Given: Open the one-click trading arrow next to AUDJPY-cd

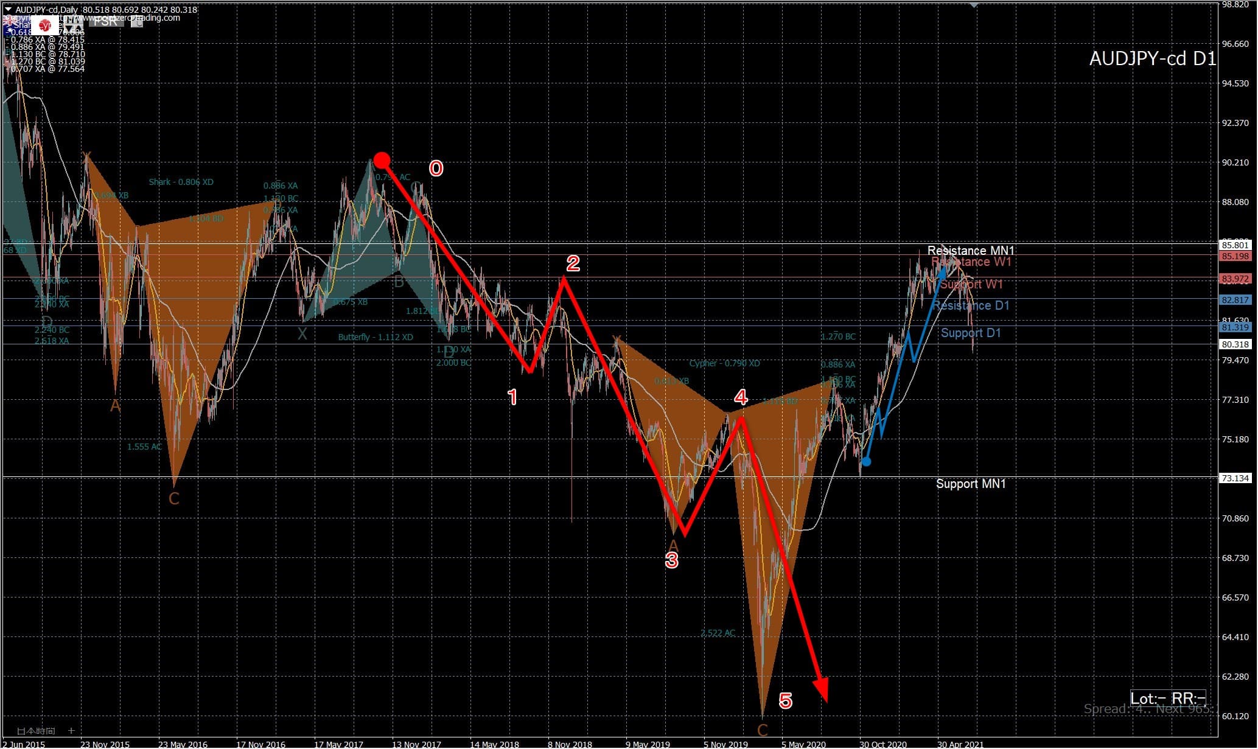Looking at the screenshot, I should (8, 9).
